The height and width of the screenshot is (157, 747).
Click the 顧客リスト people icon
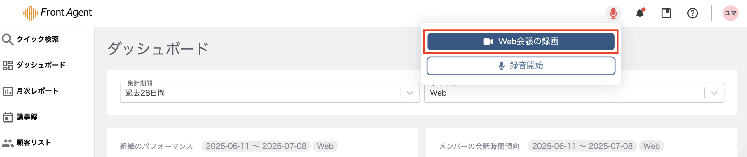point(8,143)
